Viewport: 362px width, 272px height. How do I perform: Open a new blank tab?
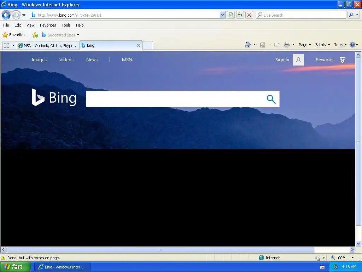(x=148, y=45)
